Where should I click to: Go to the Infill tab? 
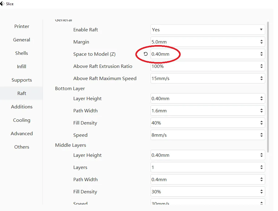click(x=22, y=67)
